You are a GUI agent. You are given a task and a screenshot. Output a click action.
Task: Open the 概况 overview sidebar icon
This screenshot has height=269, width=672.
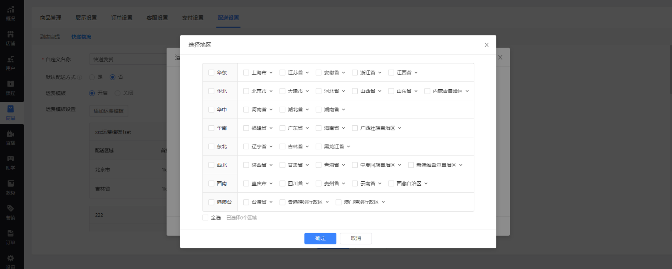pos(11,10)
